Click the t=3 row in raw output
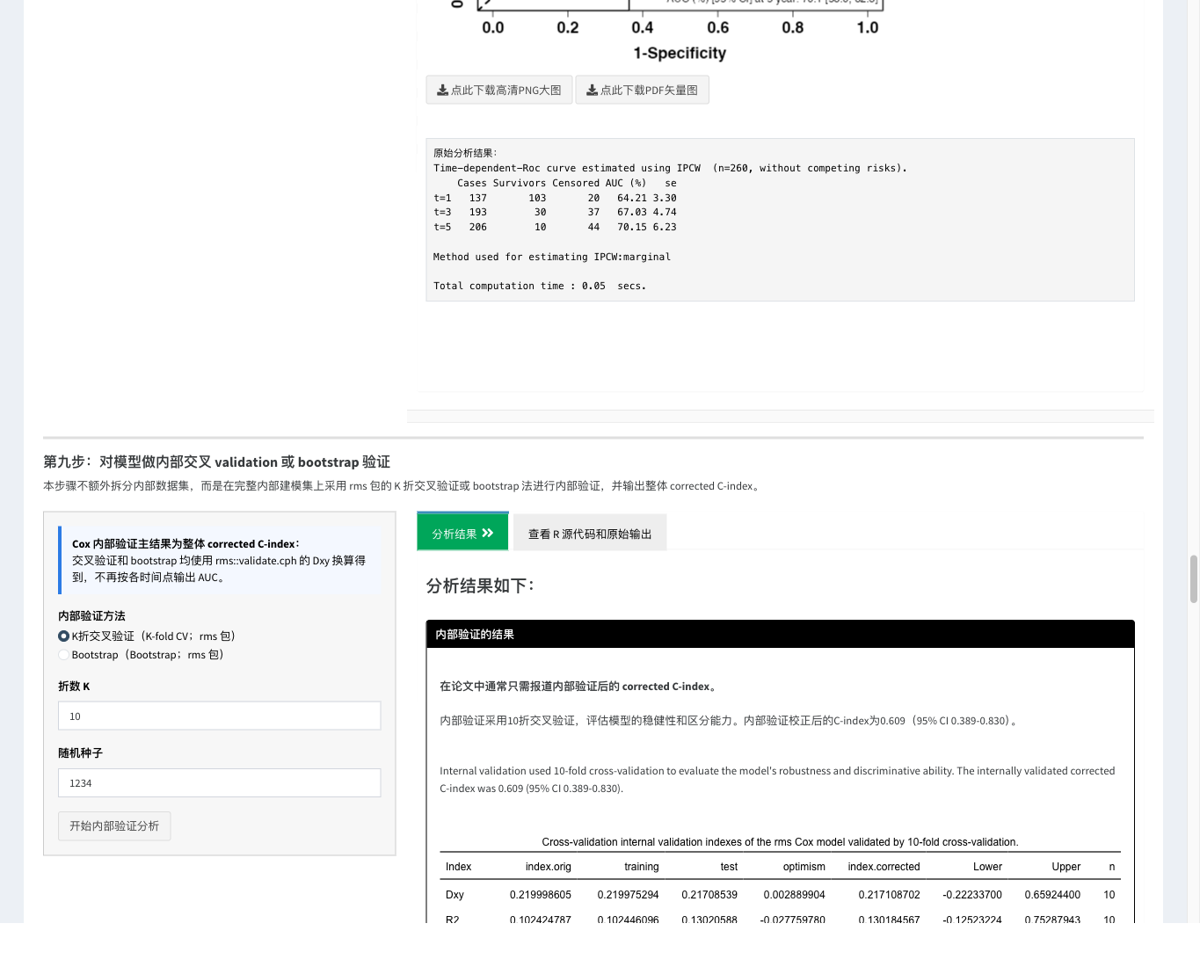Screen dimensions: 1200x967 click(x=555, y=212)
